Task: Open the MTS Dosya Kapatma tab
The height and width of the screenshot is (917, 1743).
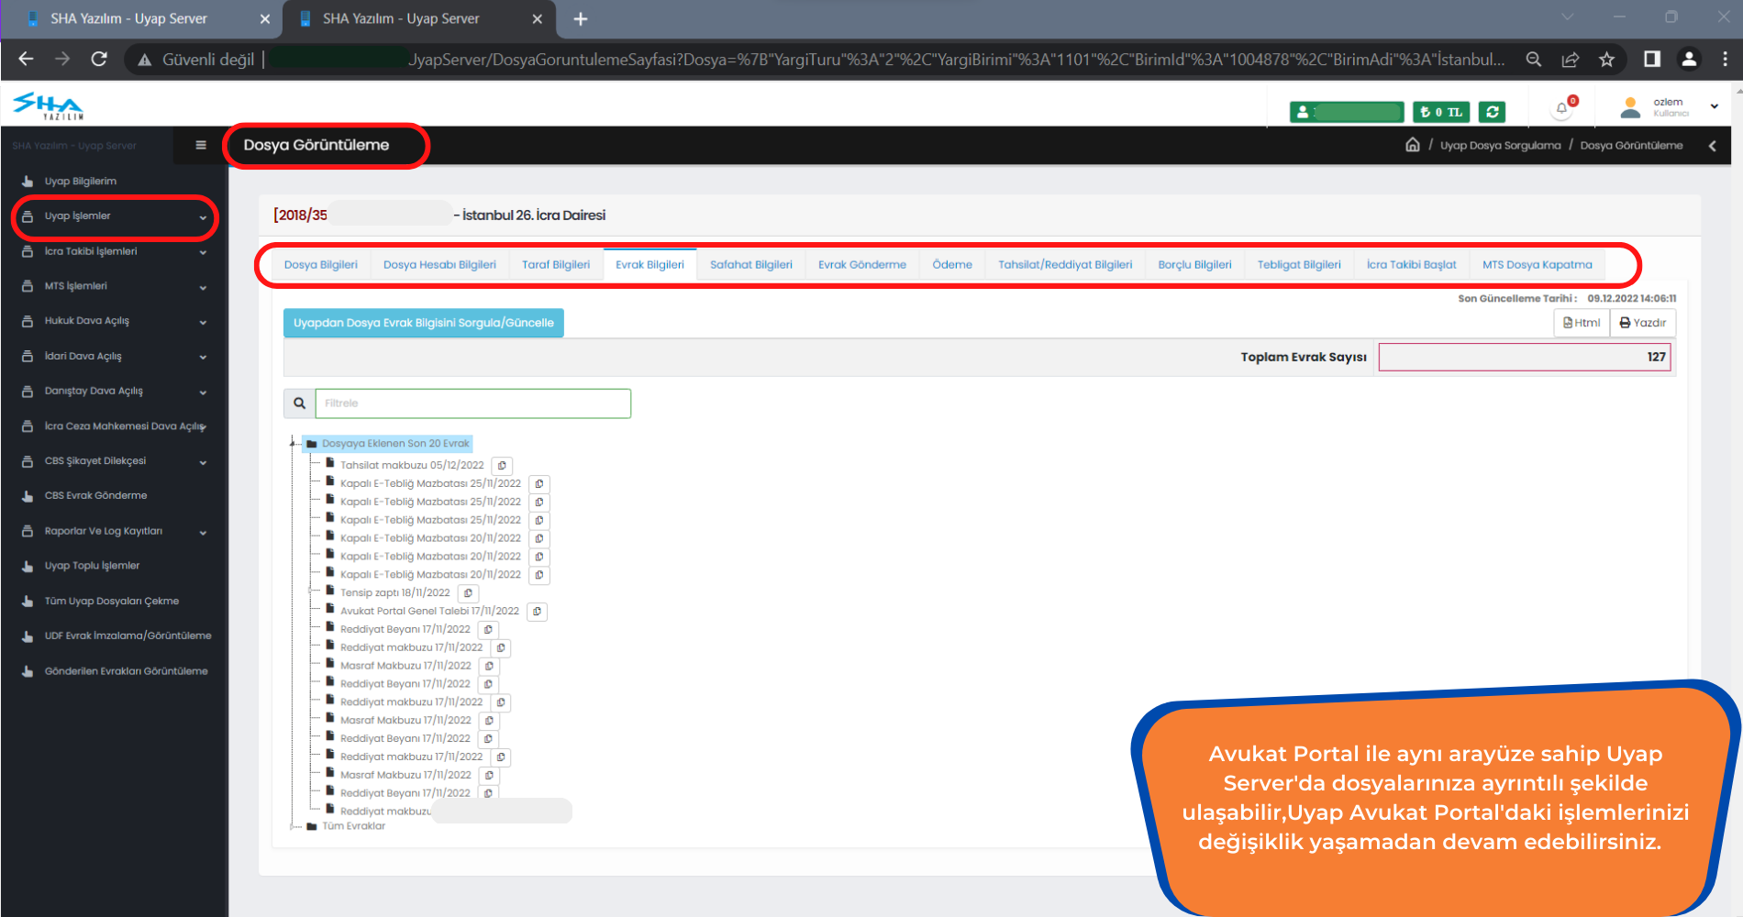Action: tap(1537, 265)
